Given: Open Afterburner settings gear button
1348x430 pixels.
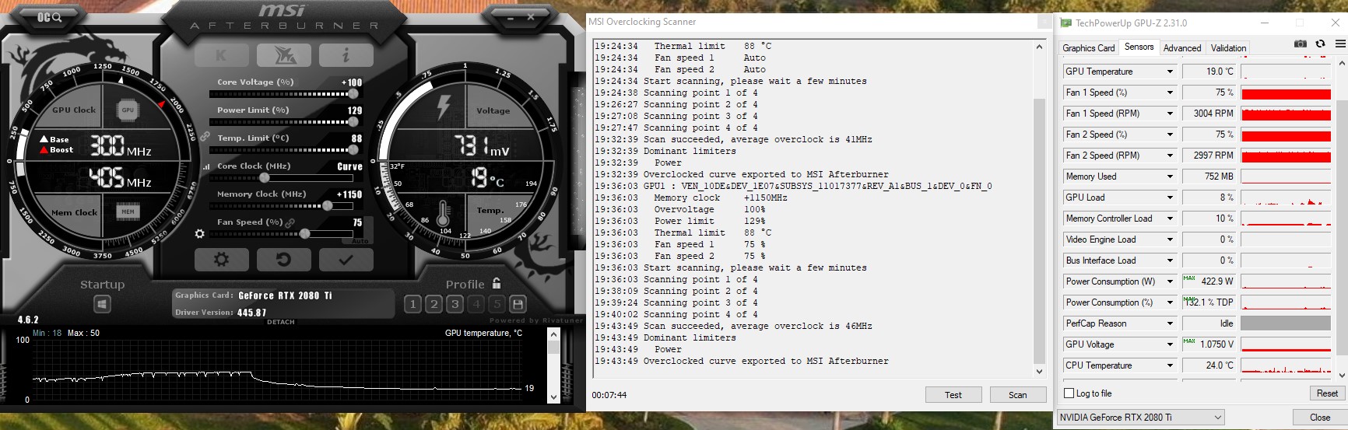Looking at the screenshot, I should point(222,260).
